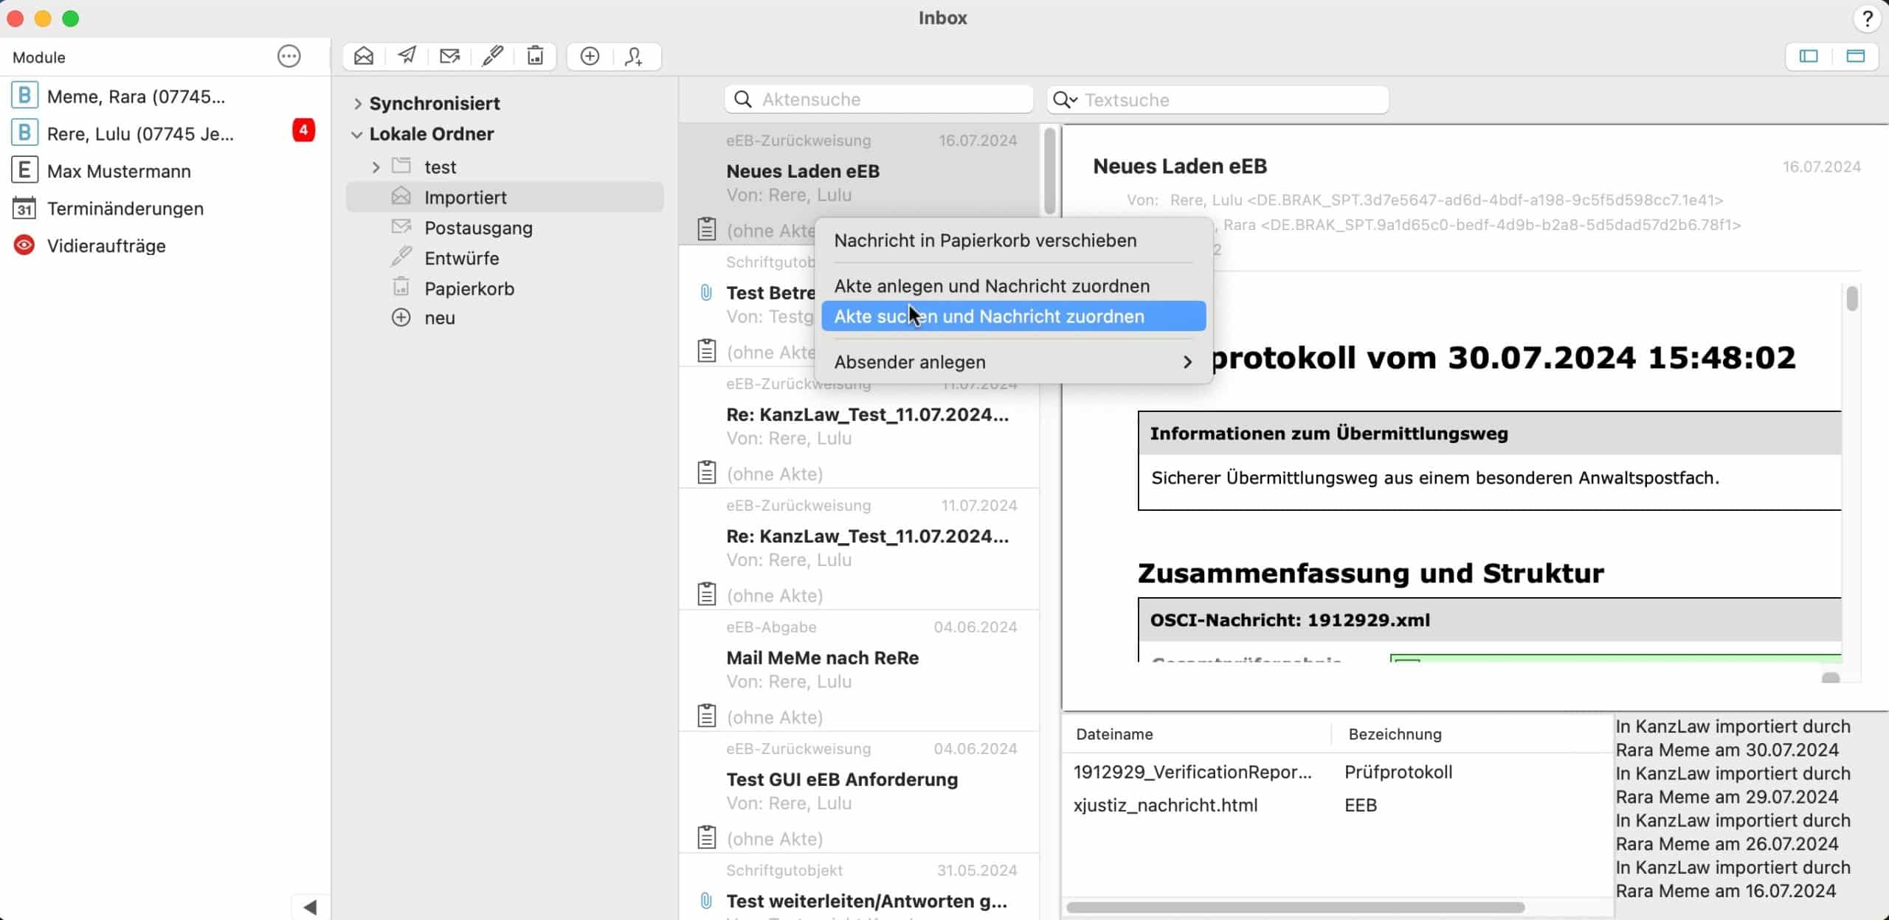Open the help question mark button
The height and width of the screenshot is (920, 1889).
(1866, 18)
